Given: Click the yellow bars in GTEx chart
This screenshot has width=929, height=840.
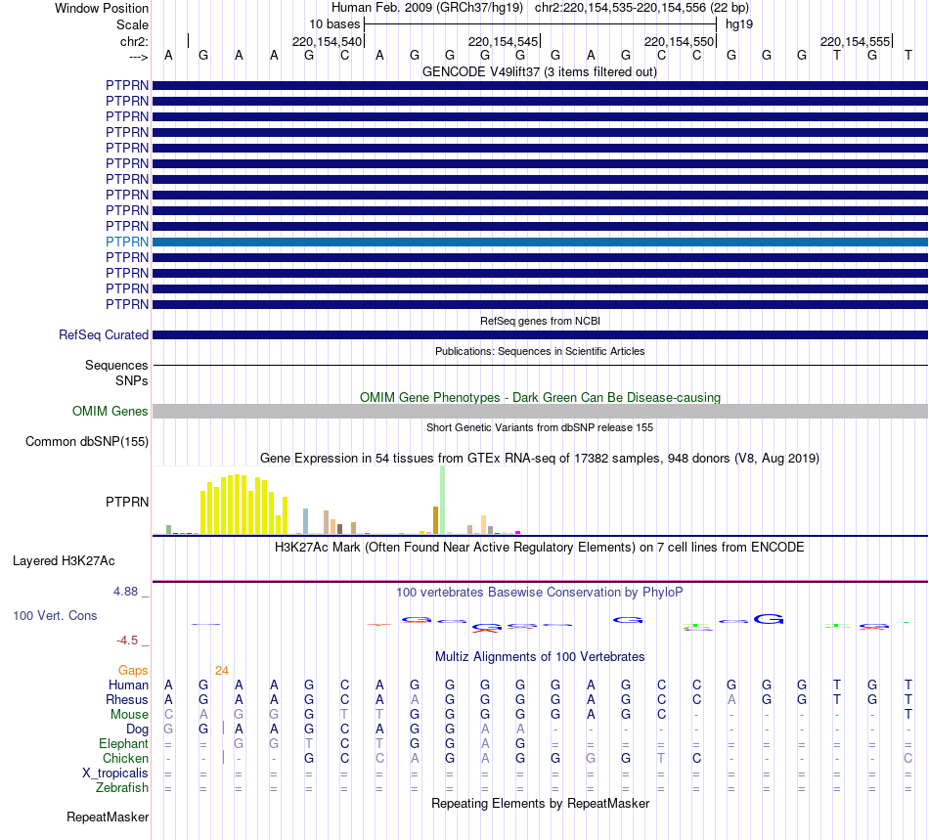Looking at the screenshot, I should click(243, 505).
